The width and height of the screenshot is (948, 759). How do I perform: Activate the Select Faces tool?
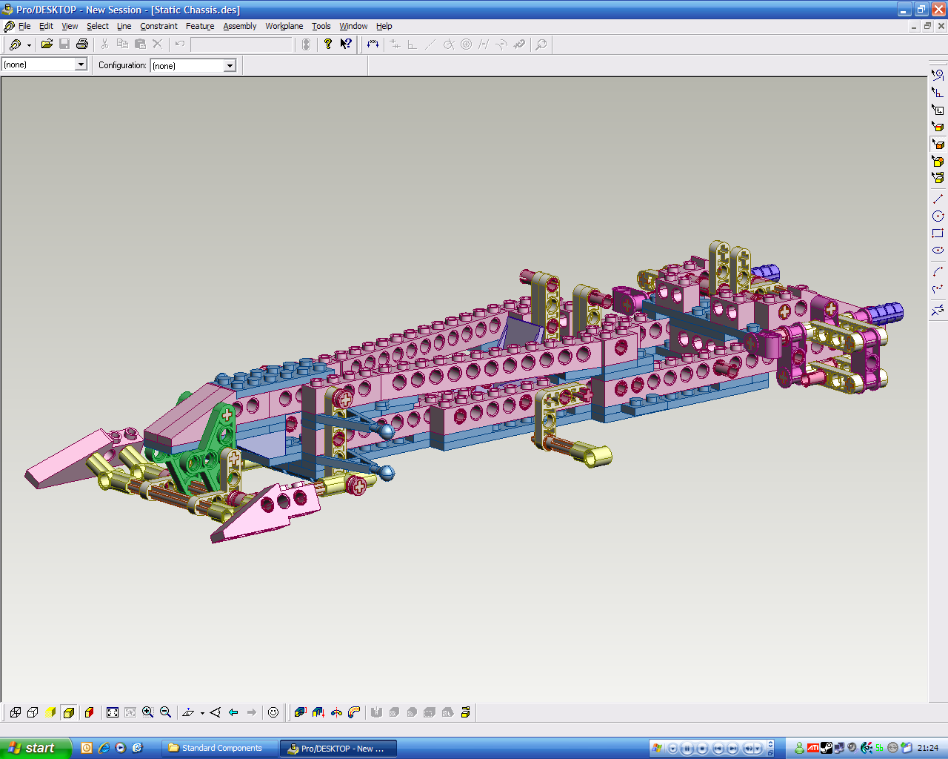[938, 144]
